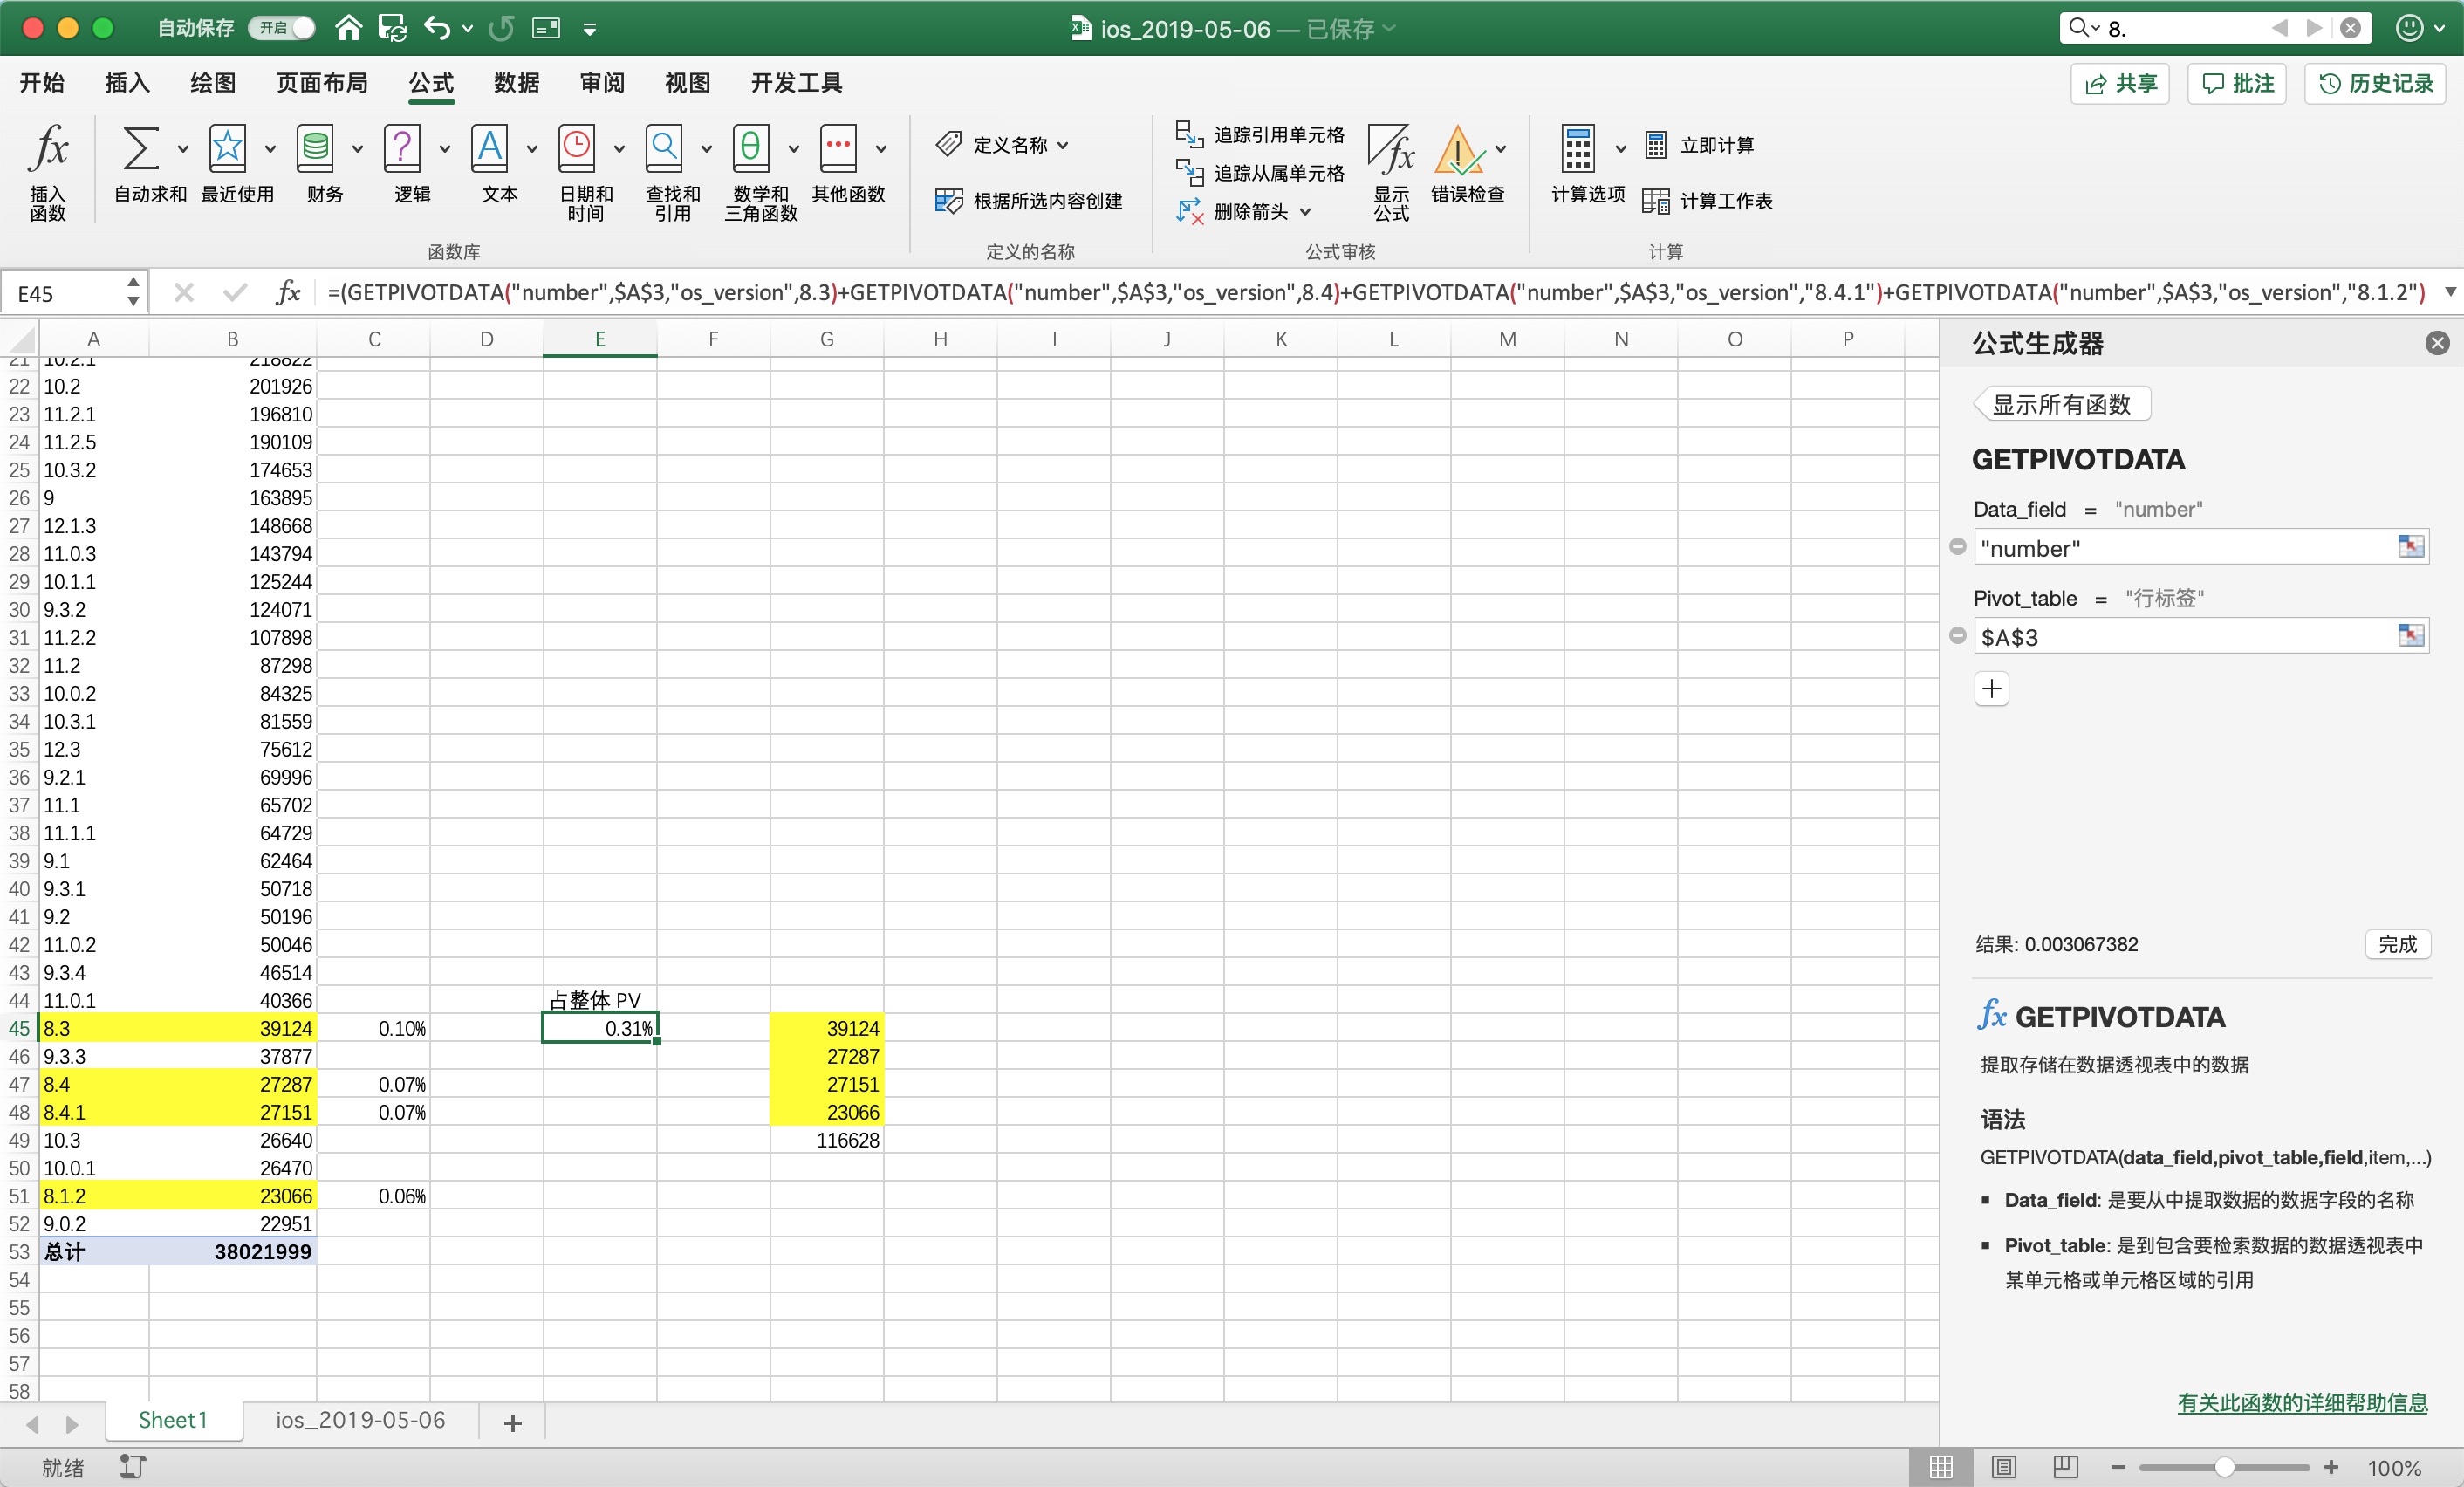Click the 共享 (Share) button
This screenshot has width=2464, height=1487.
click(x=2120, y=84)
